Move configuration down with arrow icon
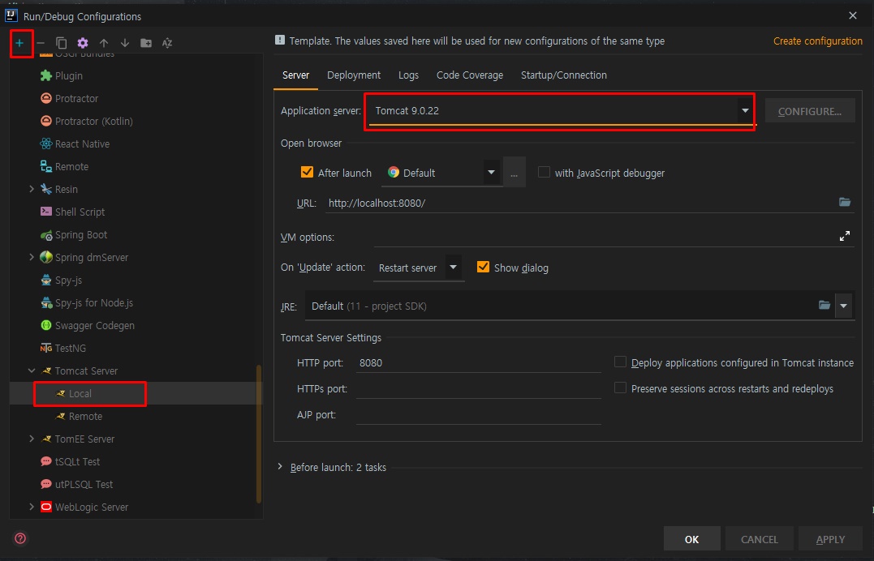Screen dimensions: 874x561 pos(125,43)
